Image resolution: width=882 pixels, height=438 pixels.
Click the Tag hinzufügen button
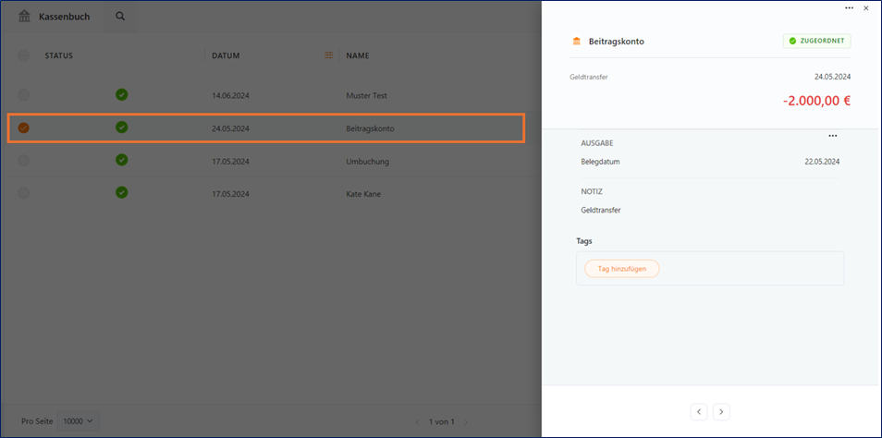[x=621, y=269]
